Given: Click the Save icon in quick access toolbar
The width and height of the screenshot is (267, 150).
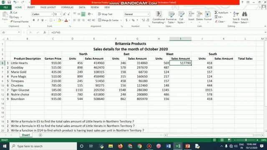Looking at the screenshot, I should pos(9,2).
